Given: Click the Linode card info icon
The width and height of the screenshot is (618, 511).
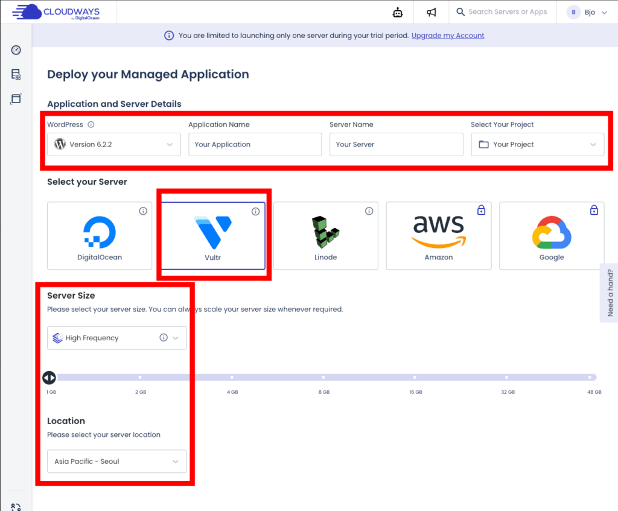Looking at the screenshot, I should click(369, 211).
